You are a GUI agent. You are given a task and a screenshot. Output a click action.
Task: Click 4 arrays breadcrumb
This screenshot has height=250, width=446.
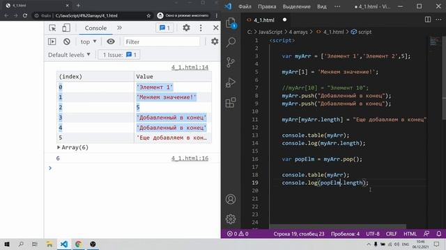pos(298,32)
